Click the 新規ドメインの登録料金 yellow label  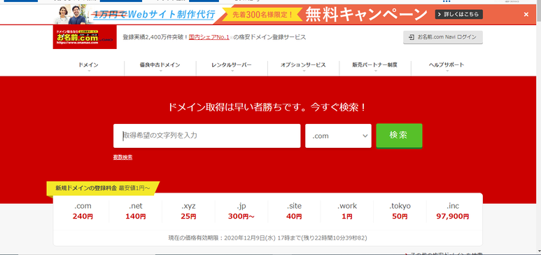click(x=103, y=188)
